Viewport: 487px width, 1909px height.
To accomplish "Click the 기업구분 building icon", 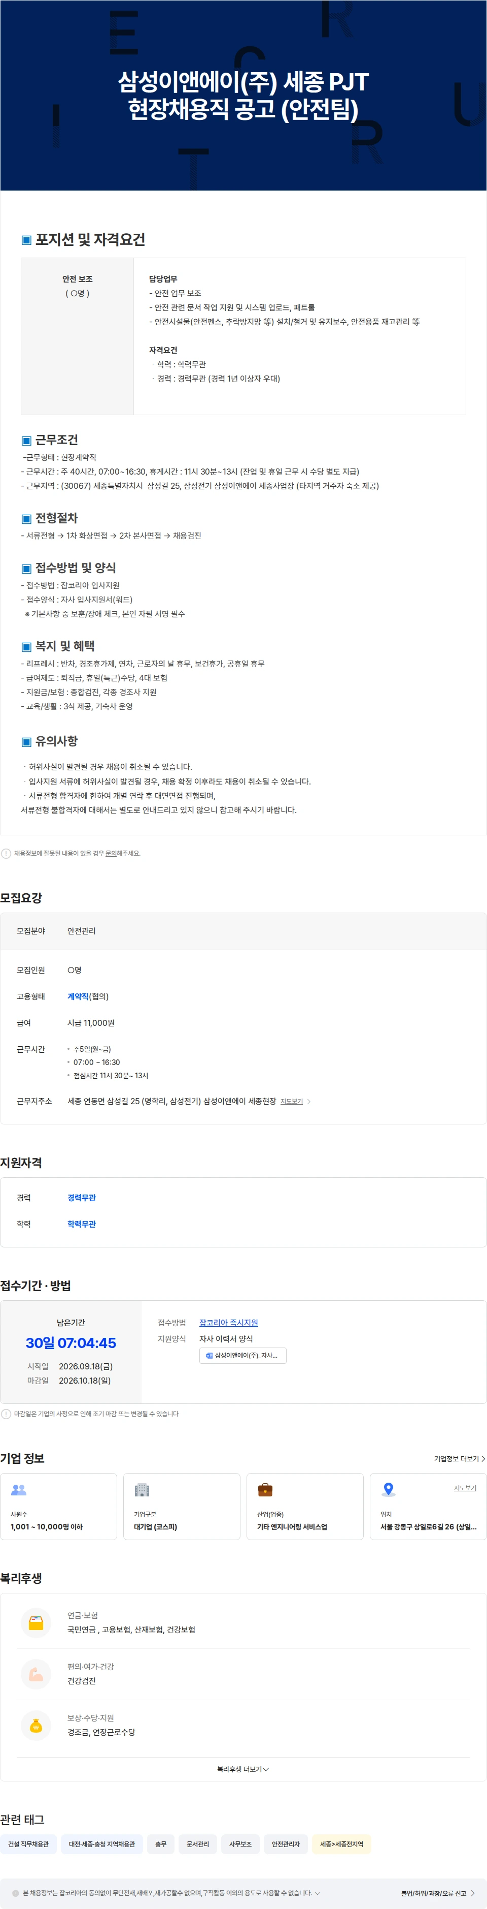I will [142, 1490].
